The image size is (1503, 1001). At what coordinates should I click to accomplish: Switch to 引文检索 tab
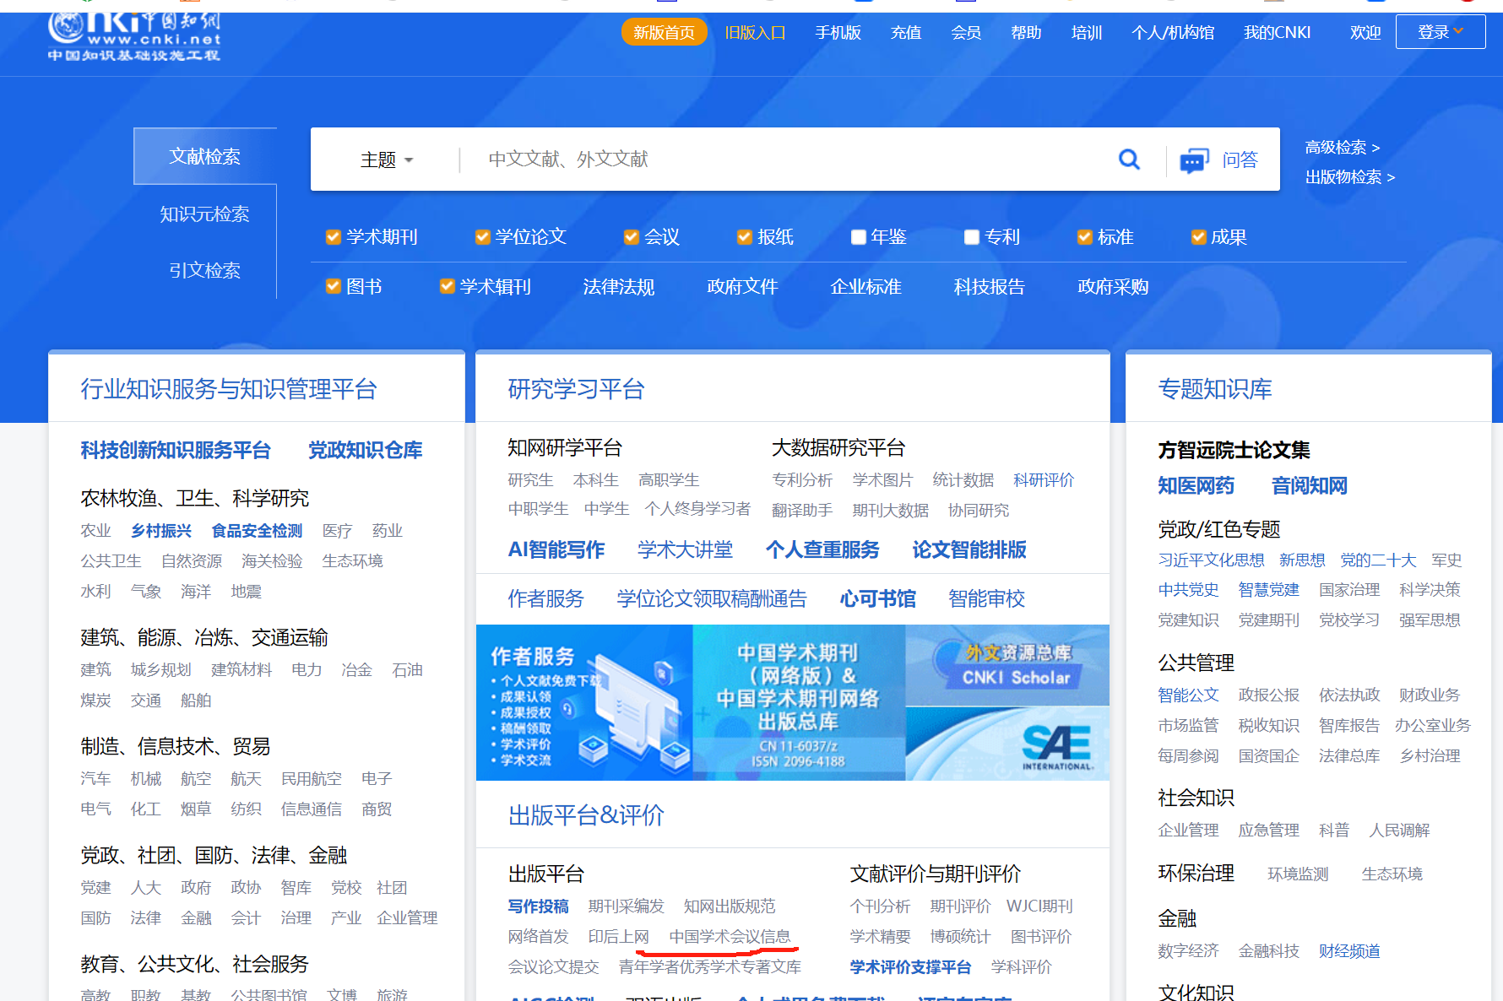tap(205, 270)
